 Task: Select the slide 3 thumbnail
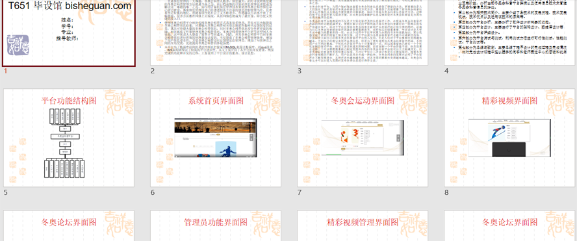tap(363, 32)
